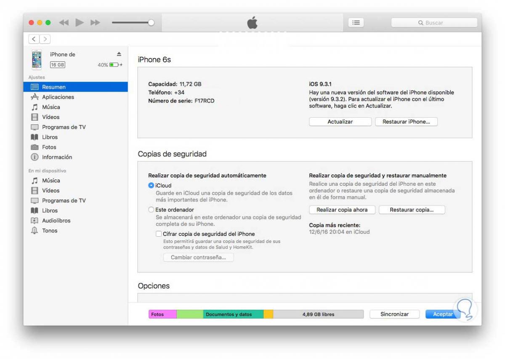Click the fast-forward playback button
The height and width of the screenshot is (359, 505).
96,23
